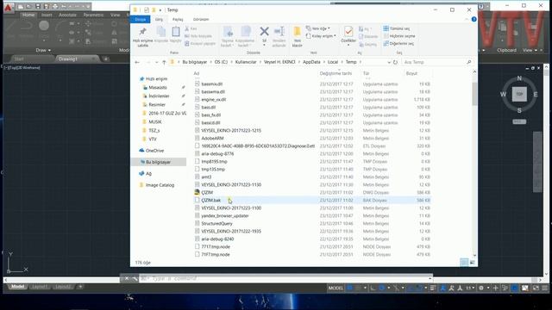Click Hiçbirini seçme in ribbon
This screenshot has height=310, width=552.
[399, 36]
